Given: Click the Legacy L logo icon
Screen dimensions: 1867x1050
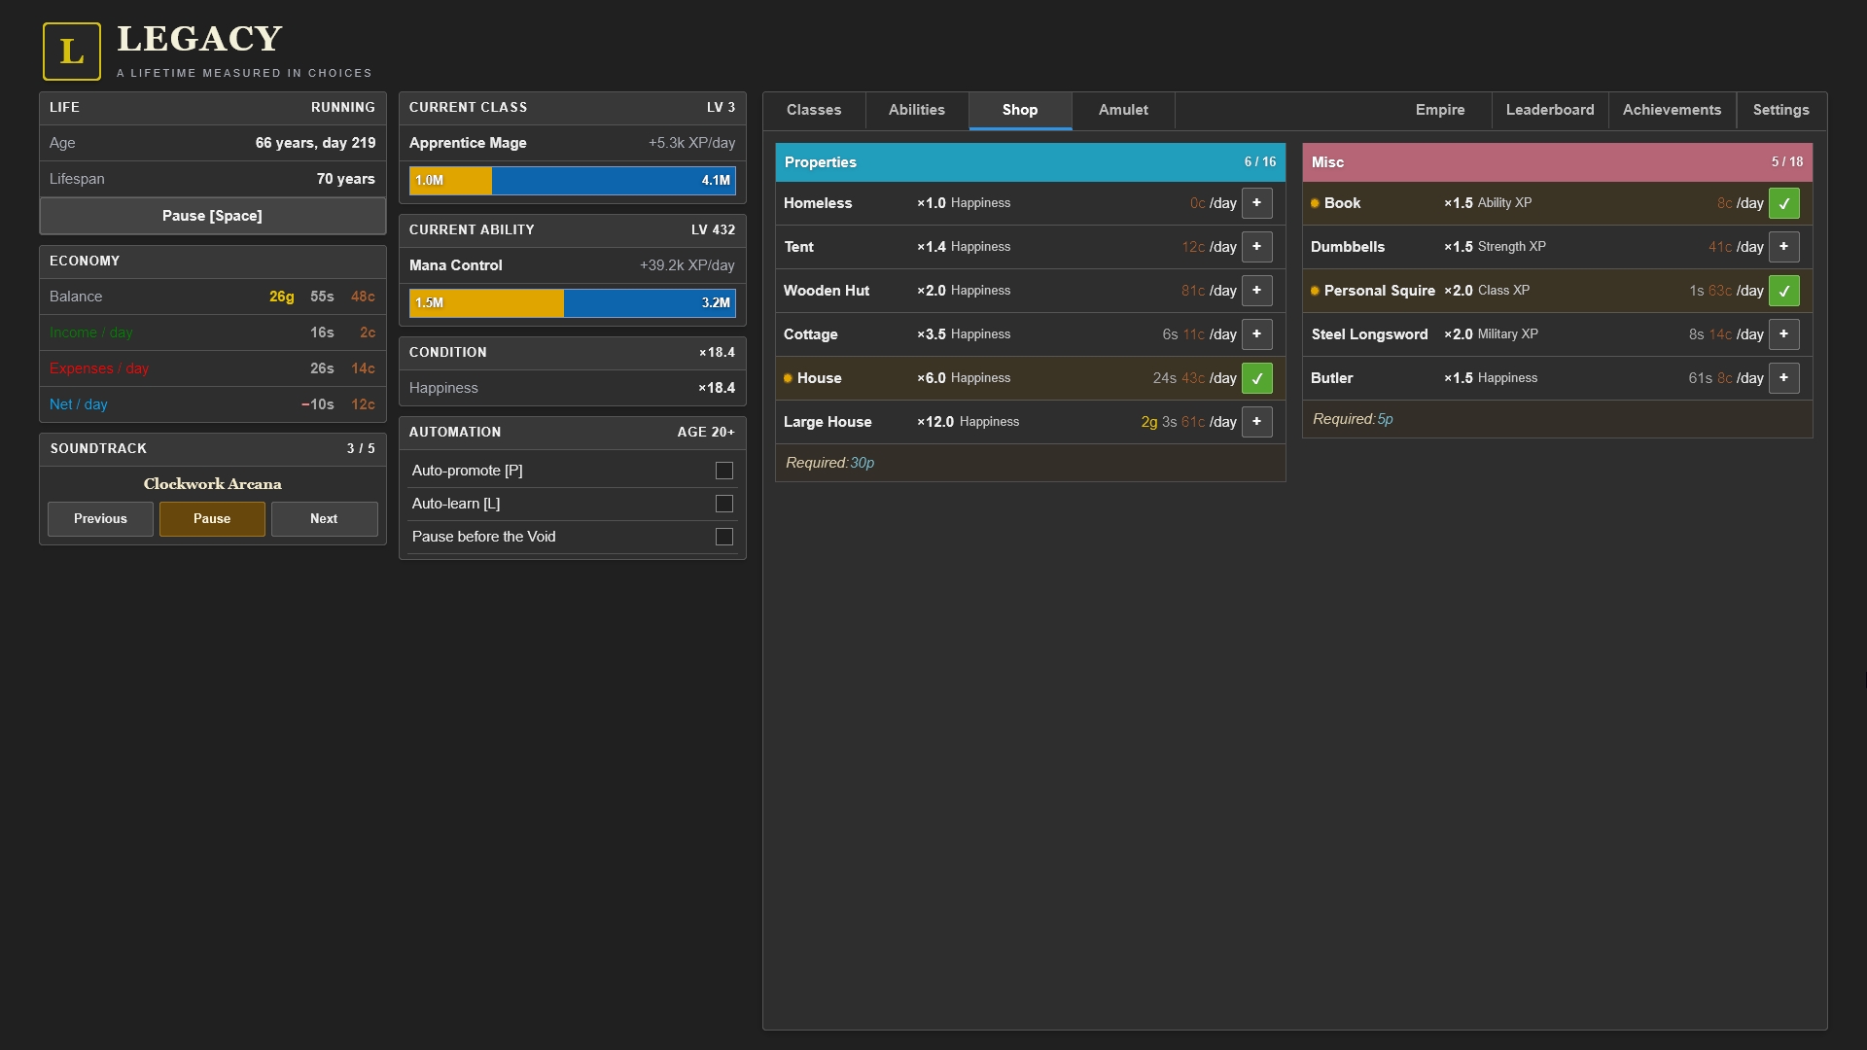Looking at the screenshot, I should click(72, 52).
